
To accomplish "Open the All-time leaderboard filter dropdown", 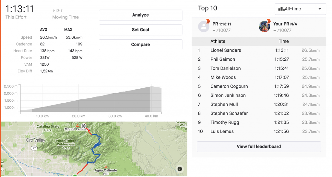I will (300, 9).
